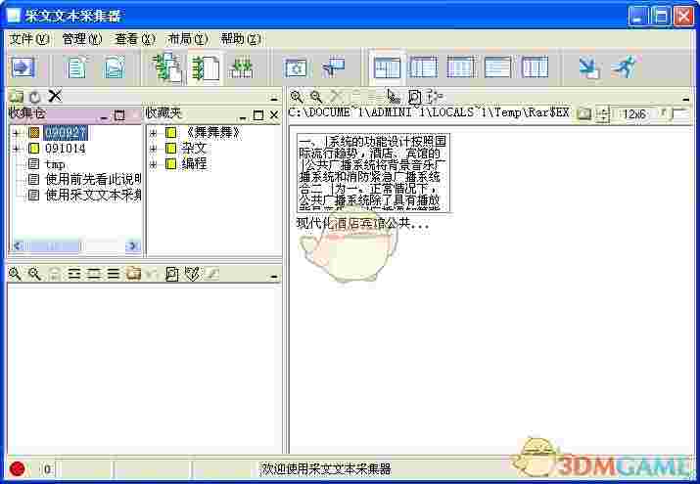
Task: Select the highlighted active layout preset icon
Action: (x=387, y=67)
